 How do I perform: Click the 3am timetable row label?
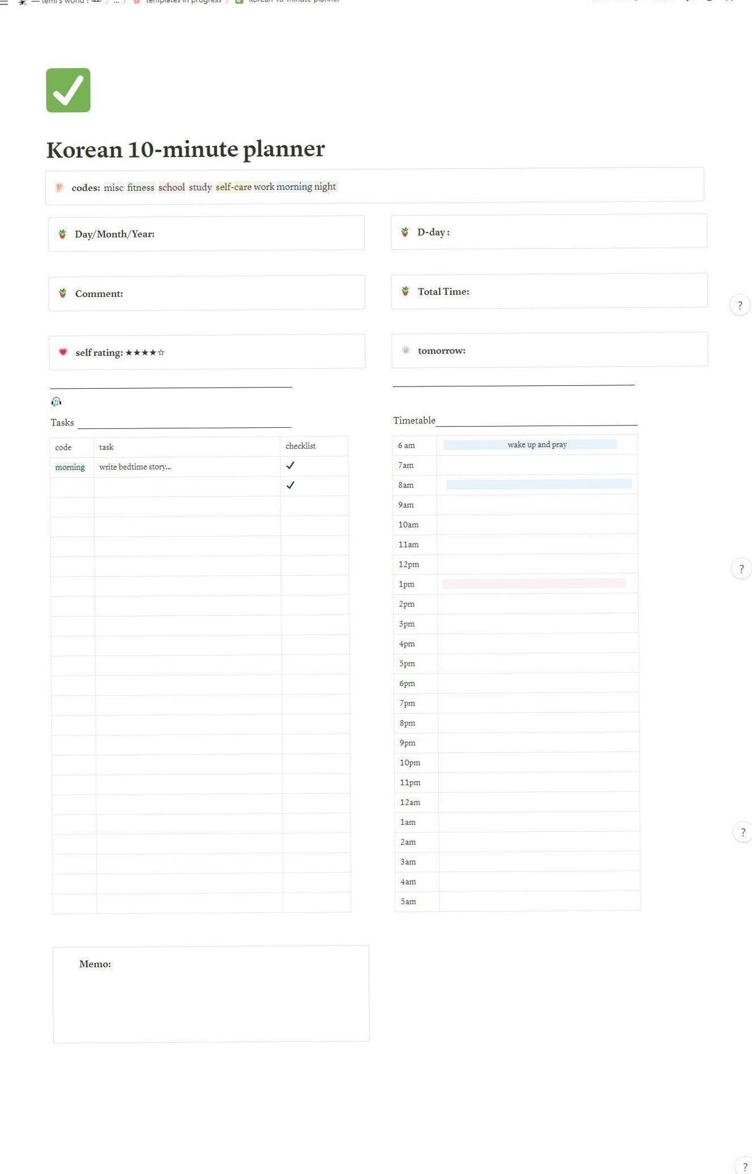(x=408, y=862)
